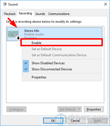The height and width of the screenshot is (126, 110).
Task: Expand the Set Default dropdown arrow
Action: coord(80,109)
